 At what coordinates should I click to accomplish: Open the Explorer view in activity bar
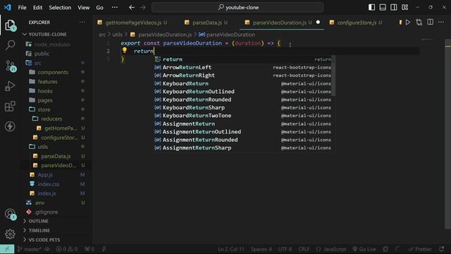point(10,25)
